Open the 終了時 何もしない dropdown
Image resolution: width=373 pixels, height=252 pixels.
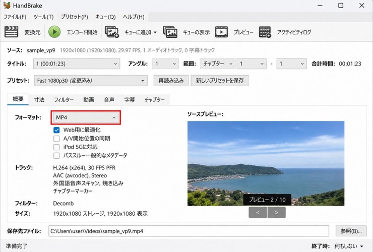click(349, 246)
